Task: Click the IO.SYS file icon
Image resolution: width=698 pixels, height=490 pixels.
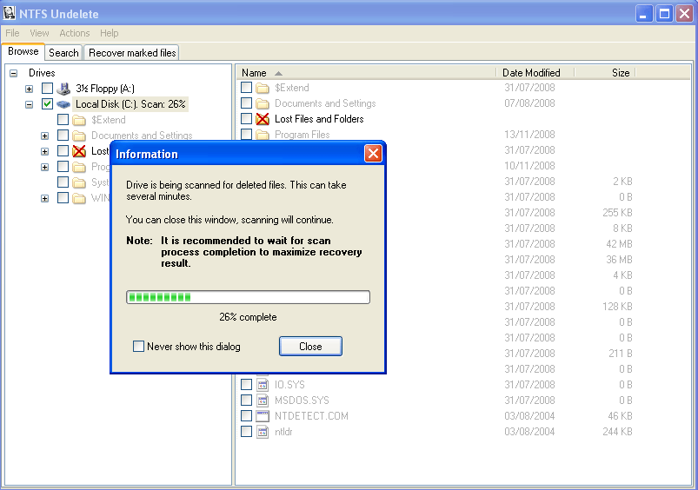Action: 263,385
